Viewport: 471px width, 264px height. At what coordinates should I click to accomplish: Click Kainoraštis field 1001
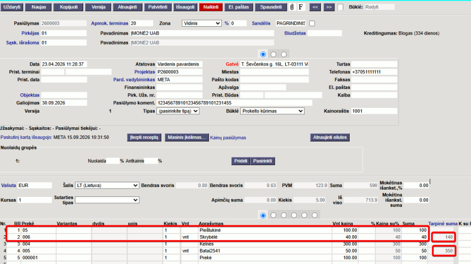coord(374,111)
